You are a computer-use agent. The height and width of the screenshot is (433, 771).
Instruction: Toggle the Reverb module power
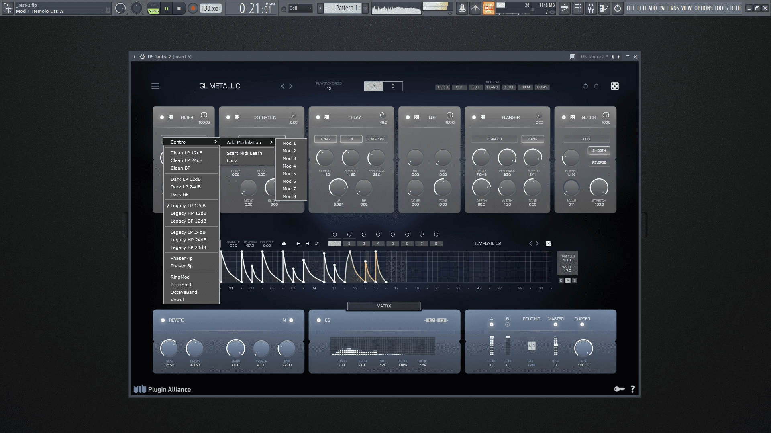tap(163, 320)
